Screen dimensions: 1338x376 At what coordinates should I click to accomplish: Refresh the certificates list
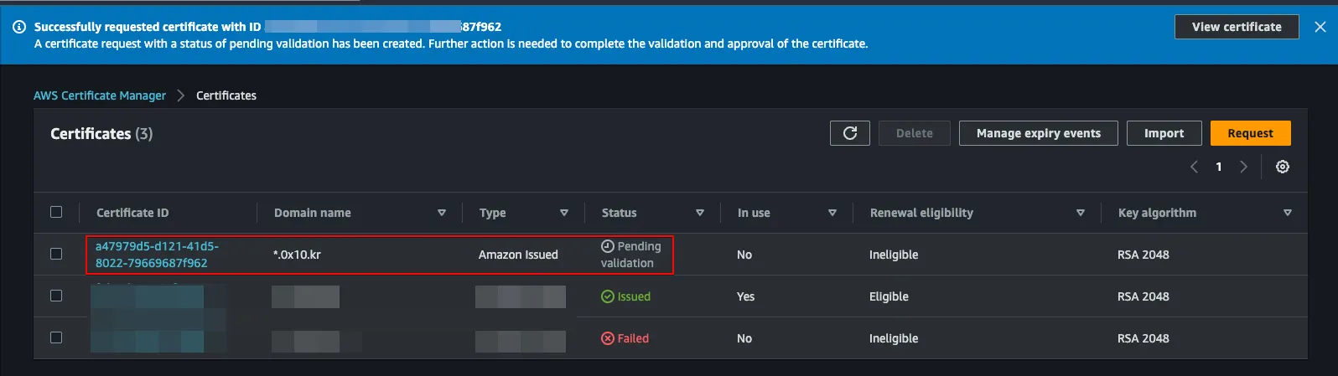click(849, 133)
